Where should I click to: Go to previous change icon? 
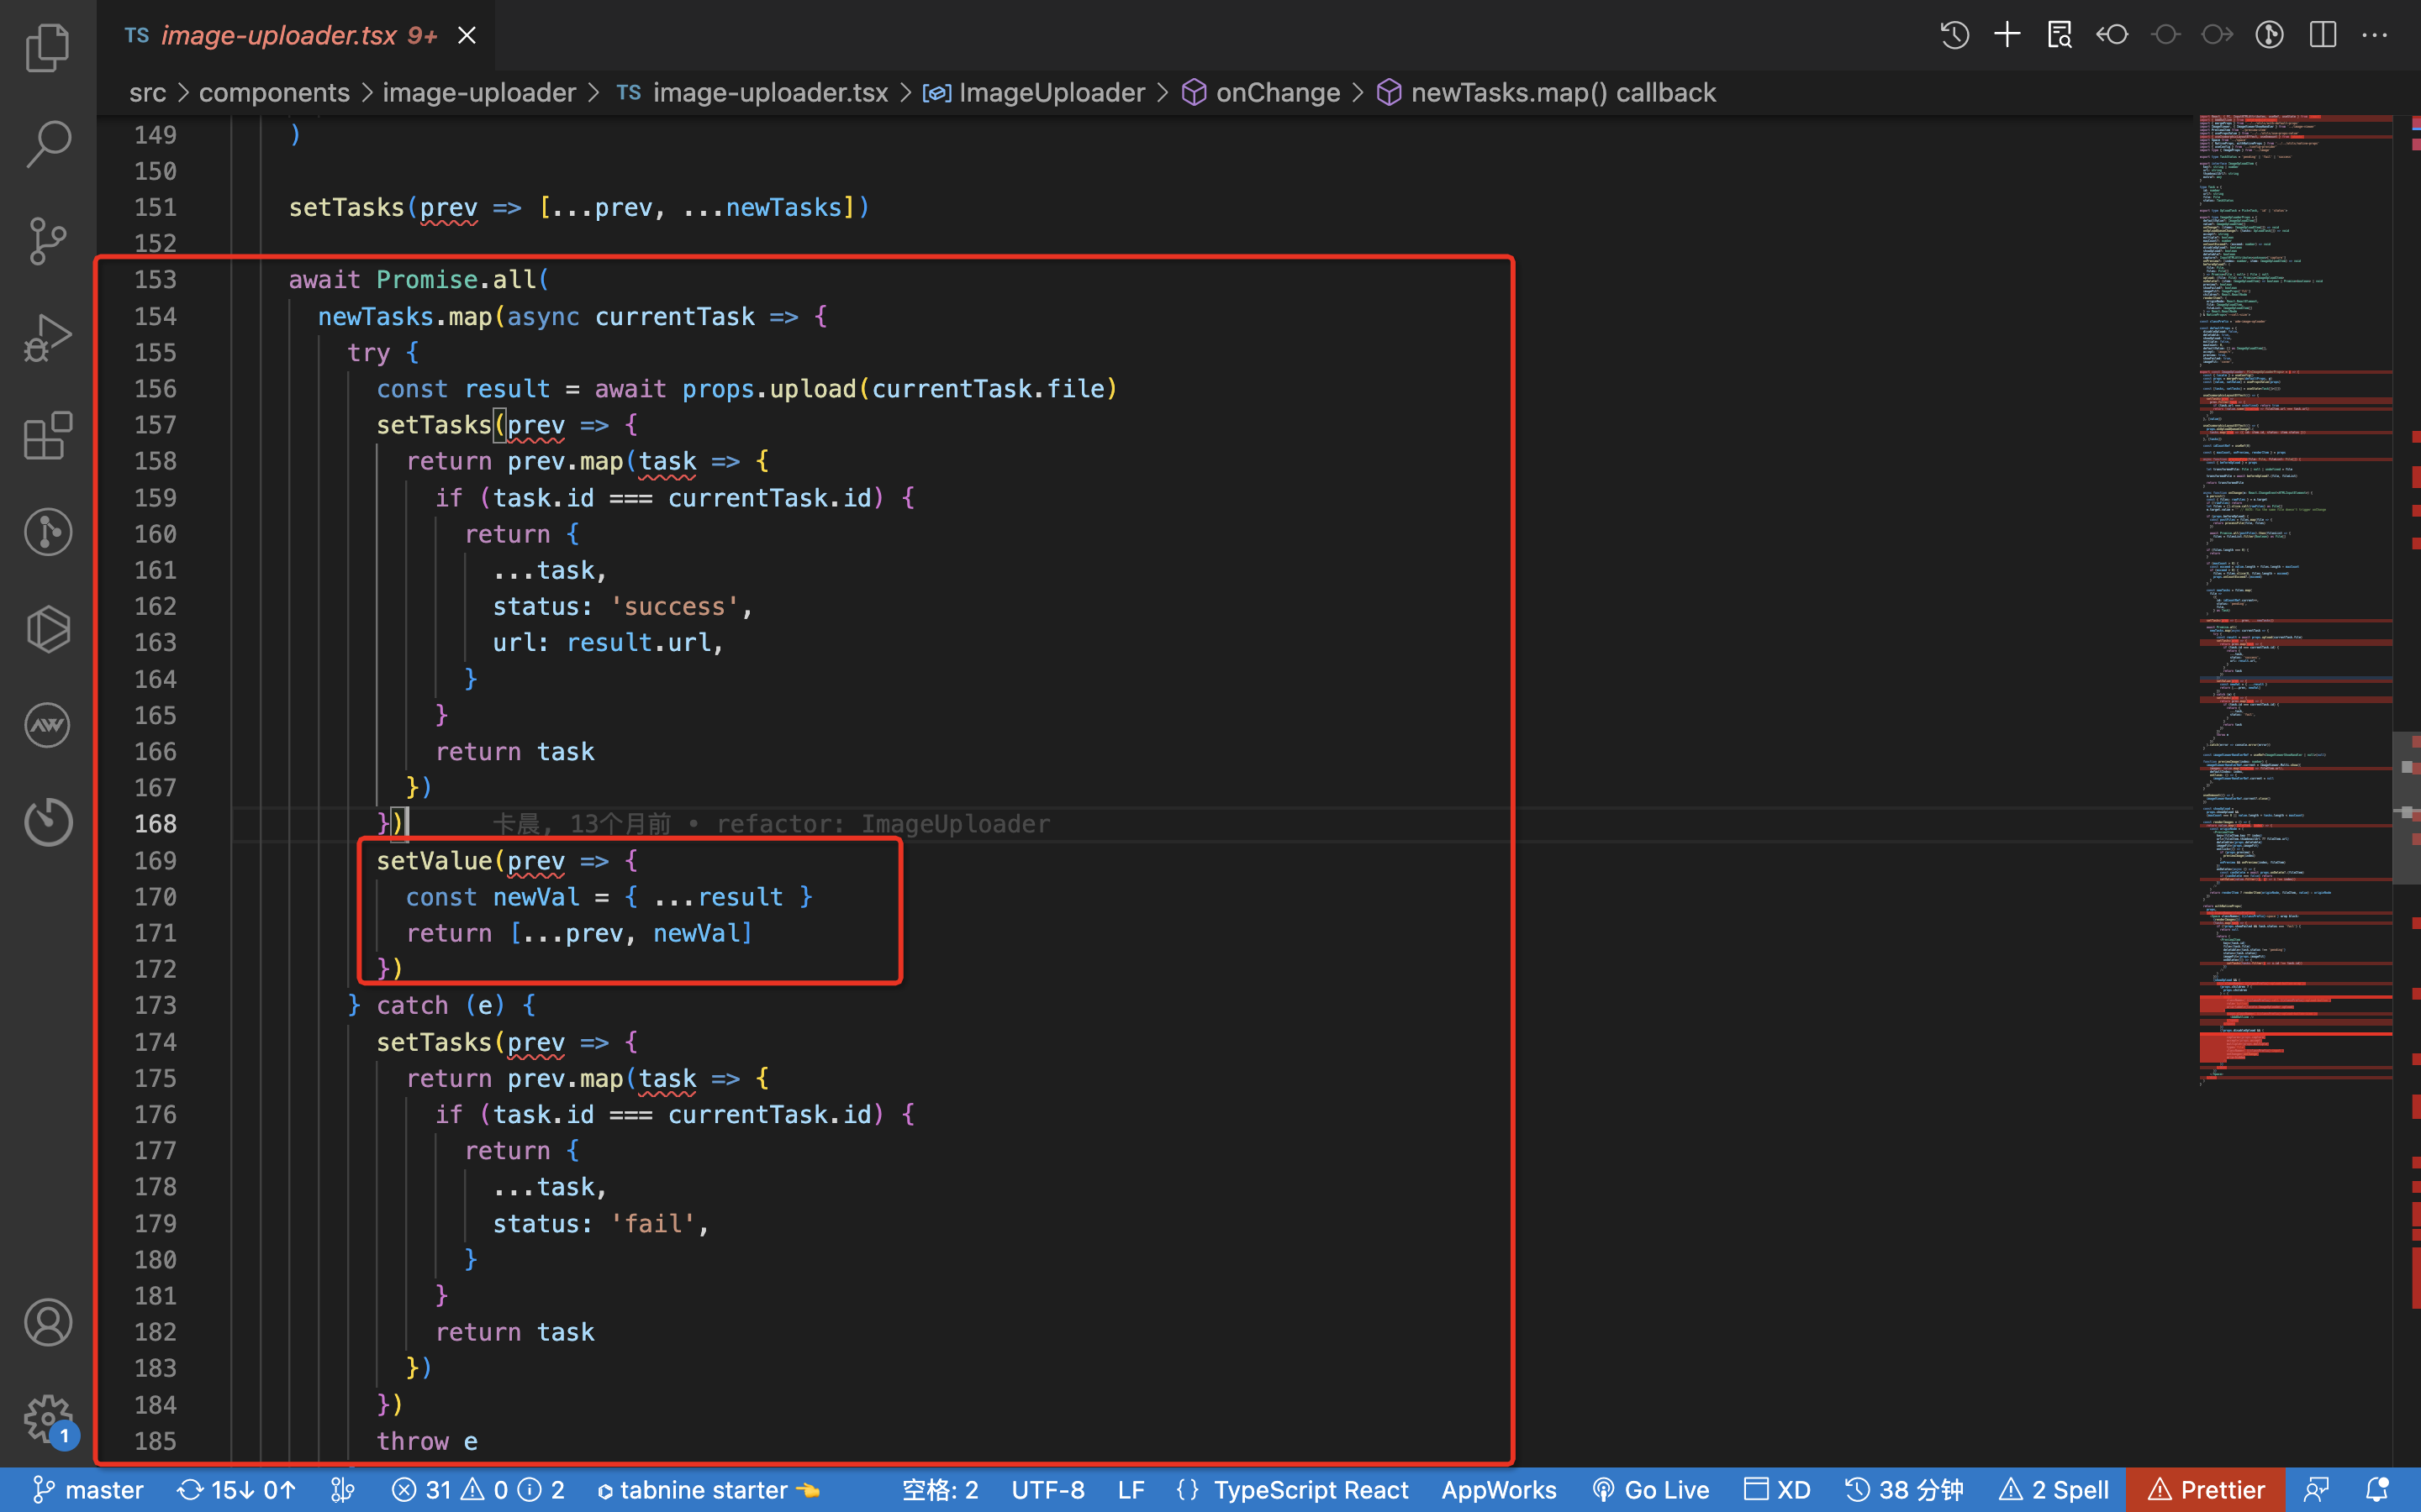point(2112,35)
